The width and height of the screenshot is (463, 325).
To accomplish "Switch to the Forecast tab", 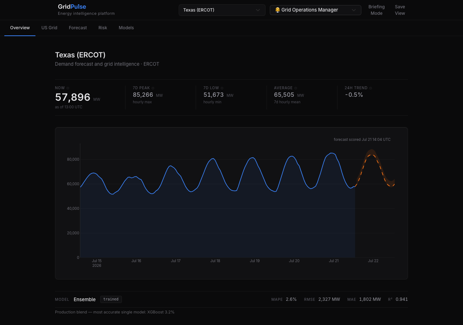I will pos(78,28).
